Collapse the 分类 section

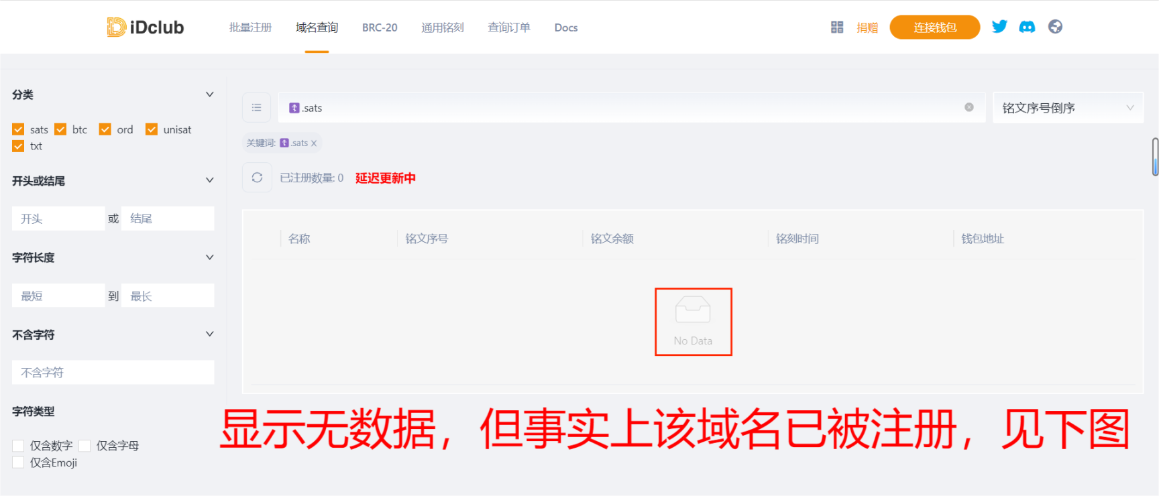click(209, 95)
